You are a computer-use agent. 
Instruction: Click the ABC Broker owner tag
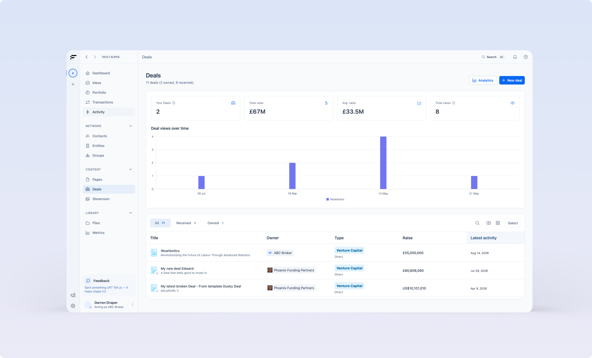(x=280, y=253)
